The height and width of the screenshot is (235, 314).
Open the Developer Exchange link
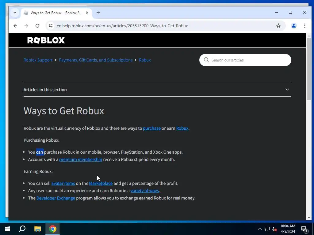click(x=56, y=198)
